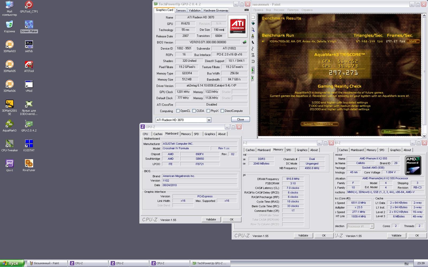Click OK in Mainboard CPU-Z window

coord(232,219)
